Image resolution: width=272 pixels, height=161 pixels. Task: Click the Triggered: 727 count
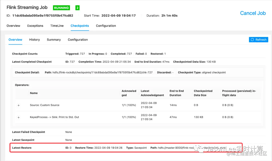click(x=75, y=54)
